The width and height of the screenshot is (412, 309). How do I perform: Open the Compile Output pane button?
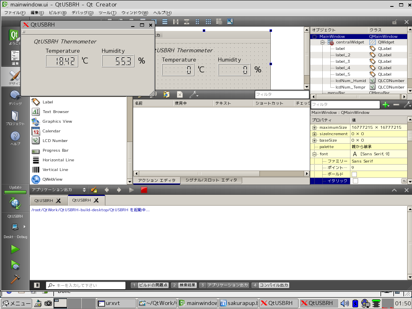coord(270,285)
